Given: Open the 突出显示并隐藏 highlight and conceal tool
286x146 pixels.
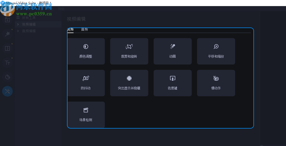Looking at the screenshot, I should [129, 83].
